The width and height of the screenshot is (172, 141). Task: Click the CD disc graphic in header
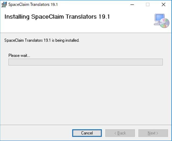pos(164,23)
